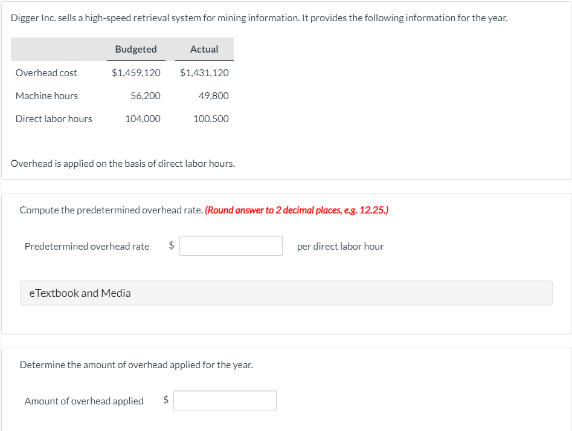Screen dimensions: 572x431
Task: Click the actual machine hours 49,800
Action: coord(214,96)
